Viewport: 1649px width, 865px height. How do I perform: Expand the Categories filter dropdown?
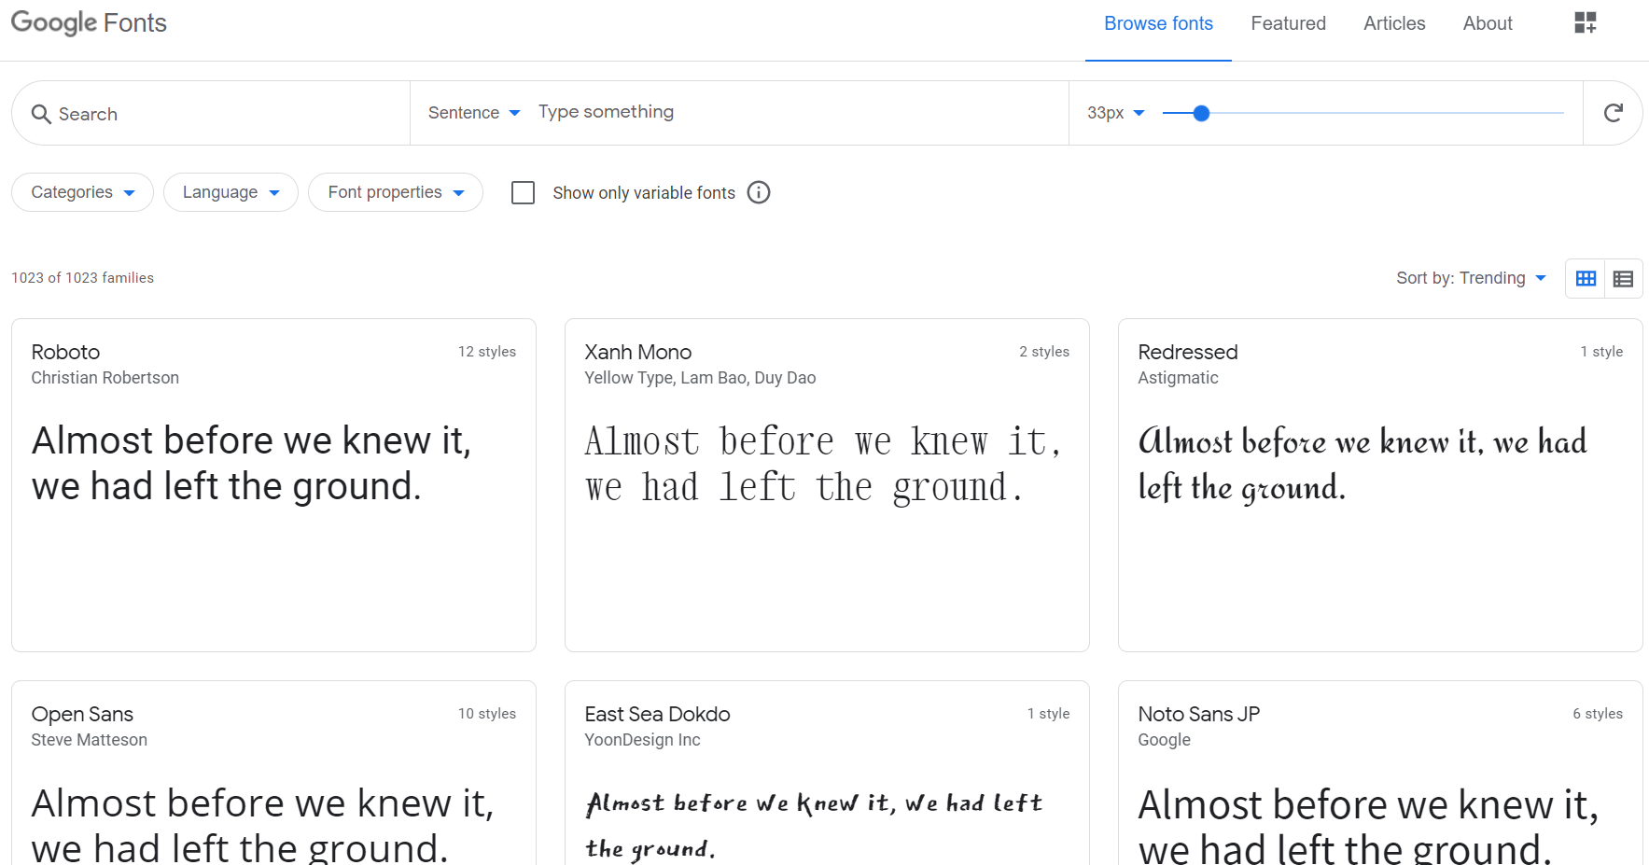tap(82, 192)
